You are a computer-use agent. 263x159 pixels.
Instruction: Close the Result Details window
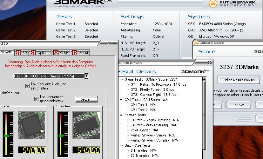pos(209,63)
